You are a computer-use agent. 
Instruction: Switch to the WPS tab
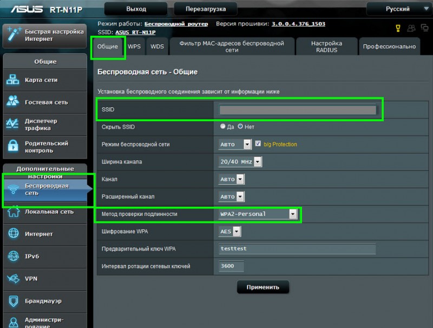point(134,47)
